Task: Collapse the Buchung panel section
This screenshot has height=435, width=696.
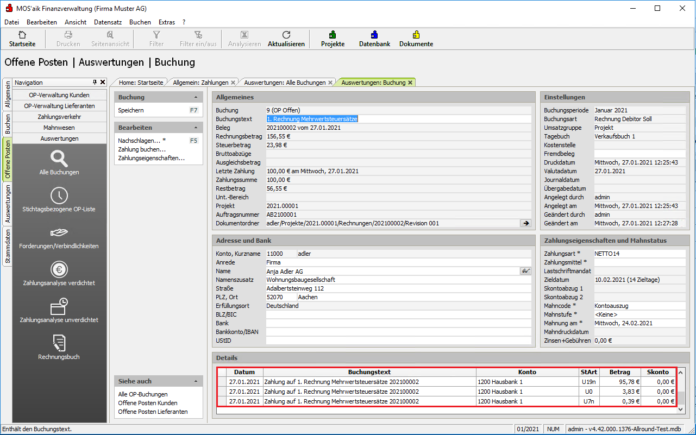Action: pos(196,97)
